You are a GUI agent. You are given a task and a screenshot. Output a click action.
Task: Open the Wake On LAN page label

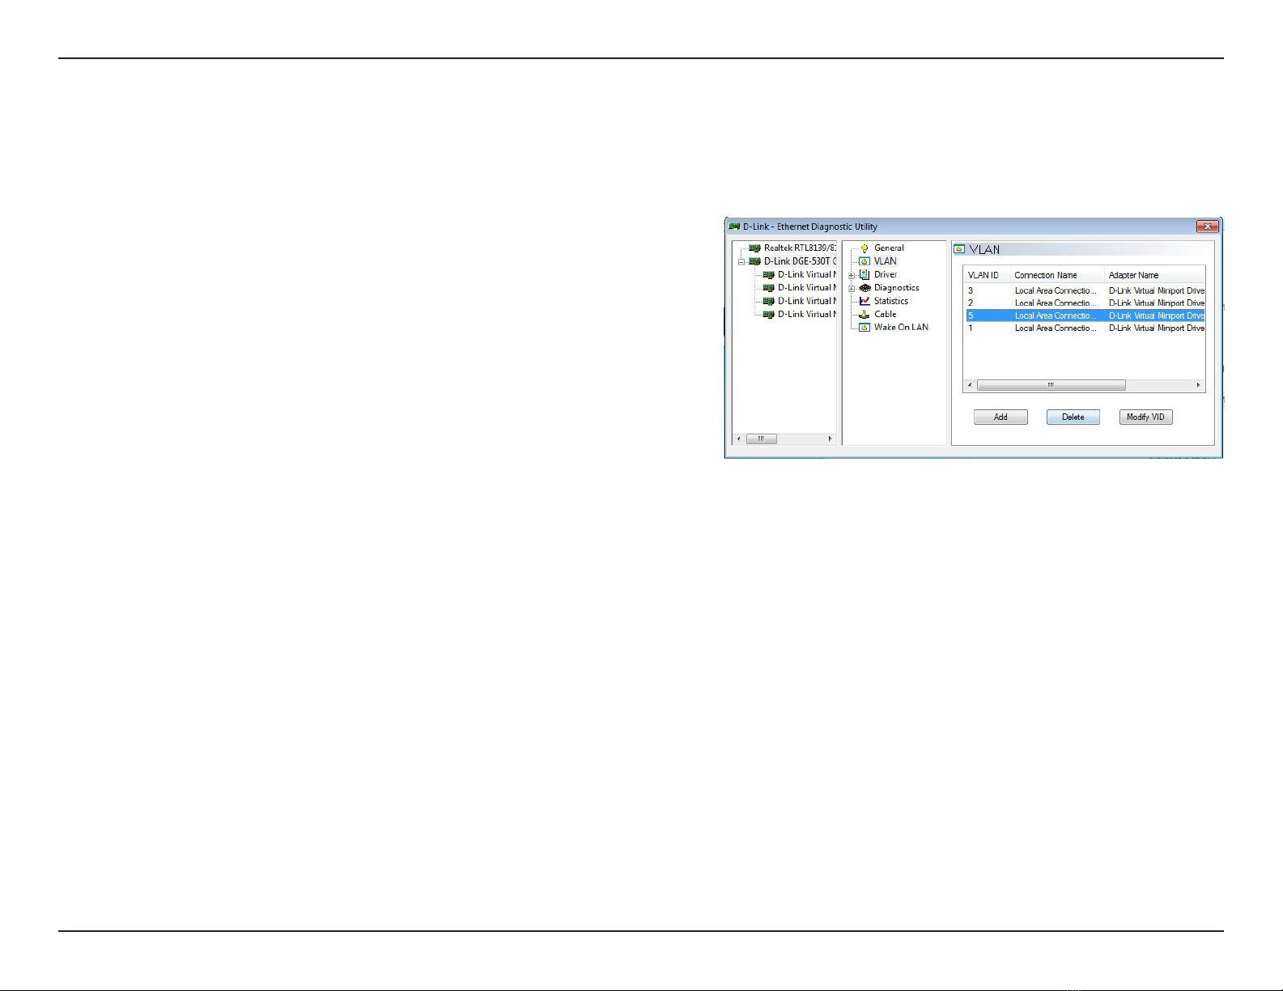(x=901, y=328)
